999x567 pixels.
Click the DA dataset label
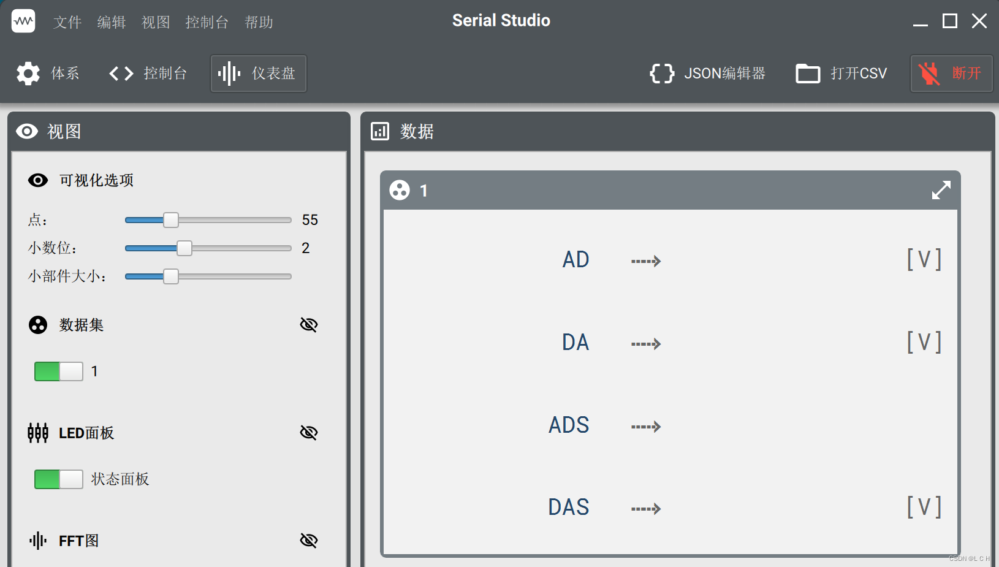pos(576,343)
